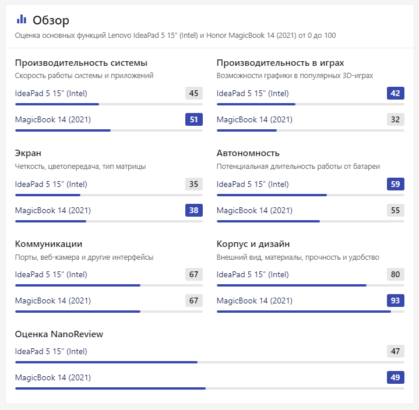419x410 pixels.
Task: Click the bar chart icon beside Обзор
Action: (22, 19)
